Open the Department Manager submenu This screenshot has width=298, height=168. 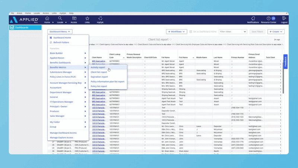pos(68,92)
